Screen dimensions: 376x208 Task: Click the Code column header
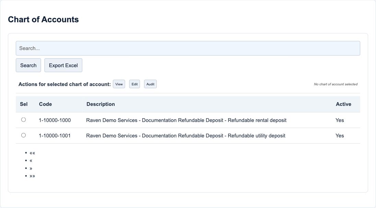point(45,104)
